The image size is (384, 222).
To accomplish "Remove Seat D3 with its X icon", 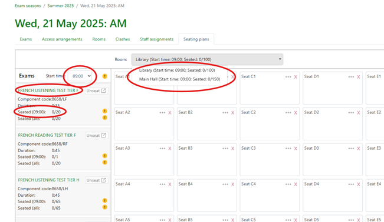I will coord(359,149).
